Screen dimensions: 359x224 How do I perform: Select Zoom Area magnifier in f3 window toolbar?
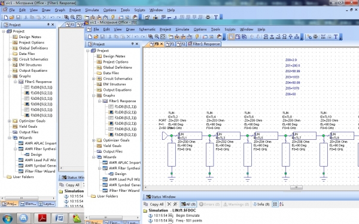pyautogui.click(x=150, y=36)
